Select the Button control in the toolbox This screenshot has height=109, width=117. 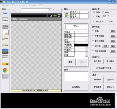5,26
